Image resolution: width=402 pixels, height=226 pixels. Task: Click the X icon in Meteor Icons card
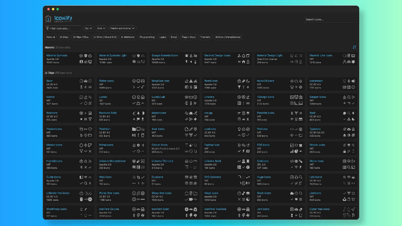pyautogui.click(x=90, y=151)
